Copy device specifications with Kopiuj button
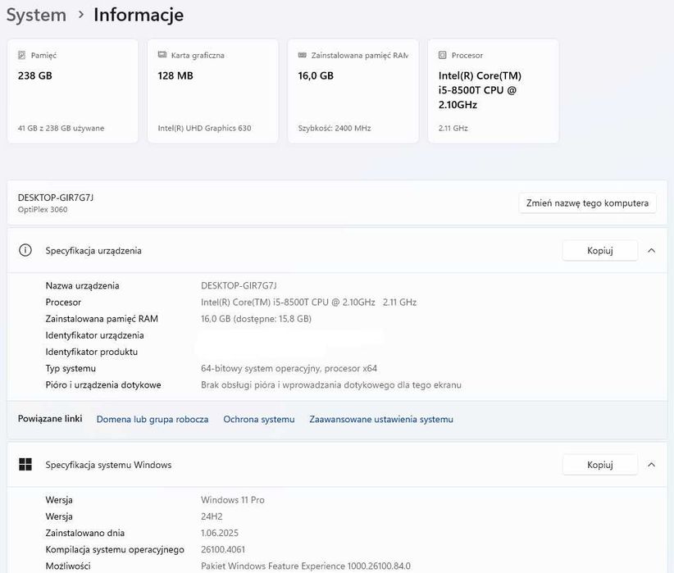The image size is (674, 573). 599,251
